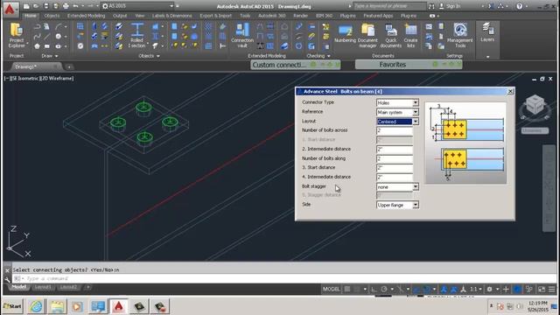Image resolution: width=560 pixels, height=315 pixels.
Task: Toggle the annotation visibility icon in status bar
Action: point(444,289)
